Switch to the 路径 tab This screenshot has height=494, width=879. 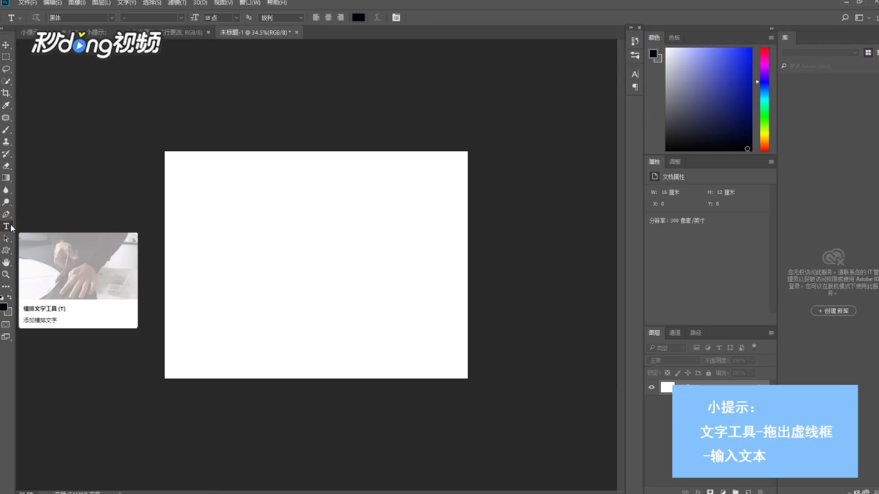point(696,333)
